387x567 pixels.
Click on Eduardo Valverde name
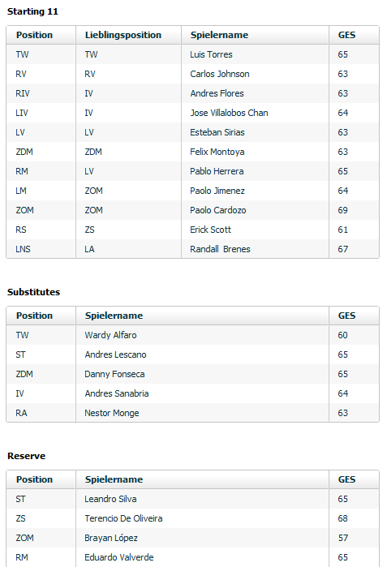coord(119,557)
